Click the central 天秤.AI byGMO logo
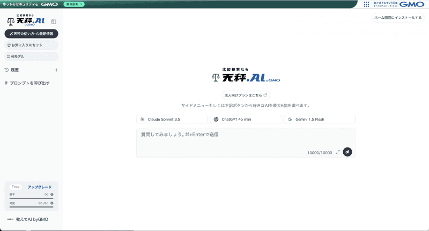Viewport: 429px width, 231px height. tap(246, 75)
